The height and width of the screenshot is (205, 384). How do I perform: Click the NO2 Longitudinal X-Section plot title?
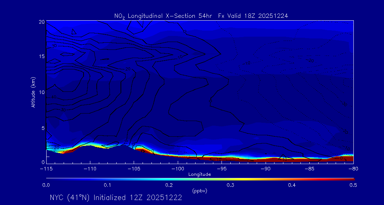click(201, 16)
